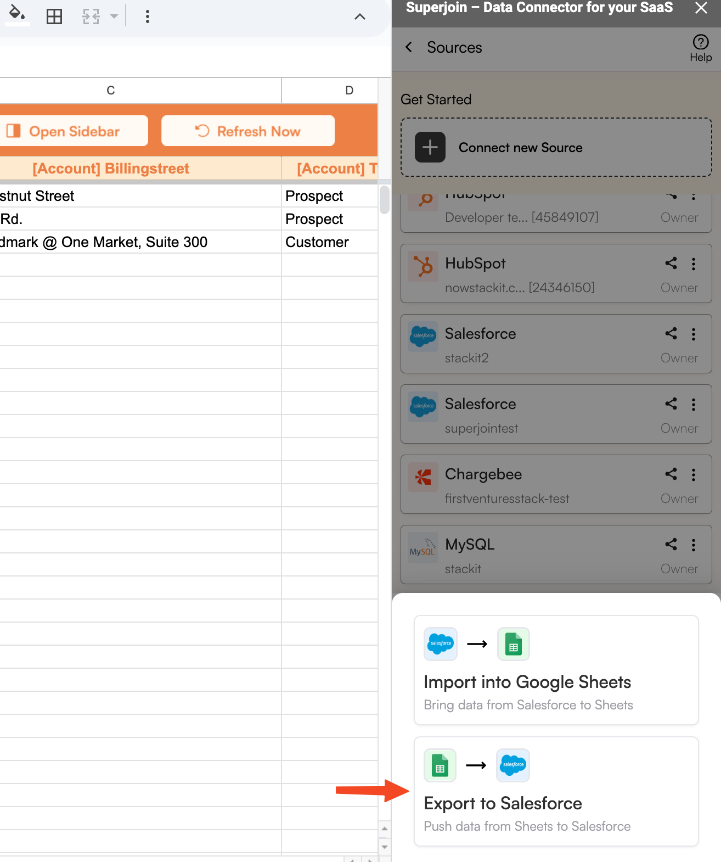The width and height of the screenshot is (721, 862).
Task: Close the Superjoin sidebar panel
Action: [x=701, y=8]
